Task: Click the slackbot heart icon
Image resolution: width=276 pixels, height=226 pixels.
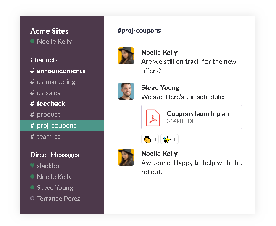Action: click(x=32, y=166)
